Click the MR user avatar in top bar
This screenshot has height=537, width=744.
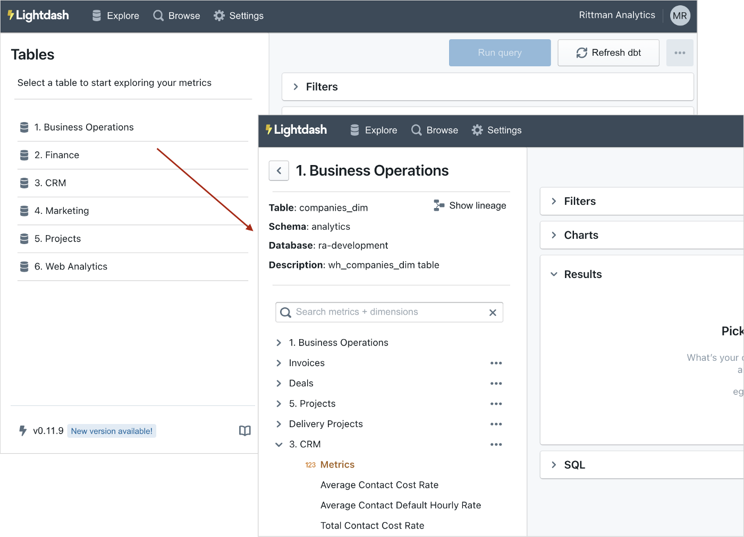[x=680, y=15]
